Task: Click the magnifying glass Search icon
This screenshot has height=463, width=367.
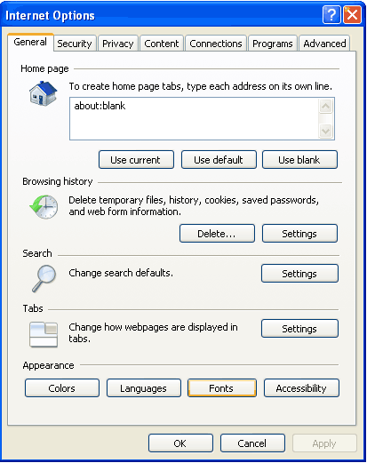Action: (44, 278)
